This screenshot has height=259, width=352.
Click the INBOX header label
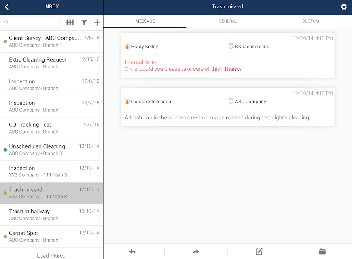51,7
